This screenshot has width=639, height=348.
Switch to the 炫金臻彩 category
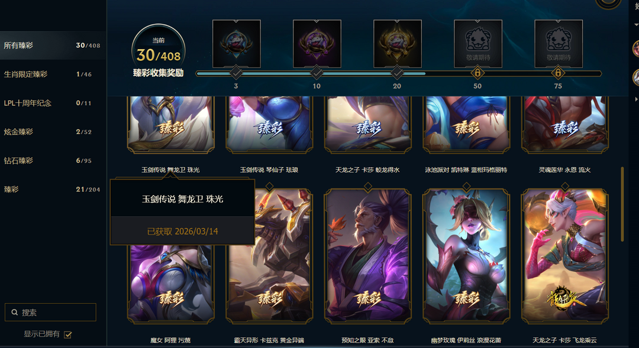point(53,132)
